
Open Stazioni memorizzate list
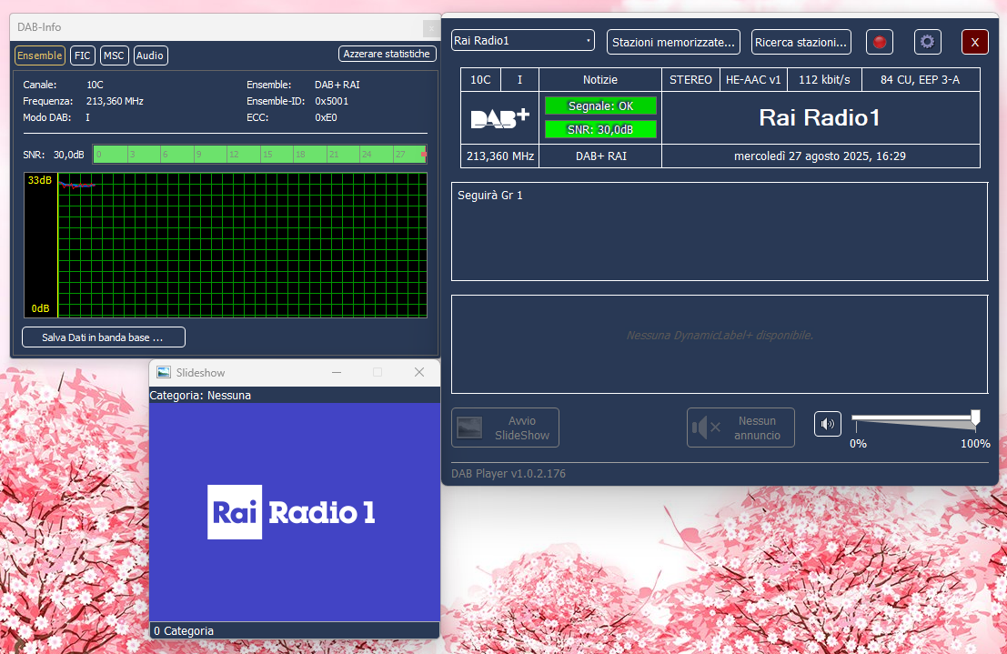tap(673, 43)
